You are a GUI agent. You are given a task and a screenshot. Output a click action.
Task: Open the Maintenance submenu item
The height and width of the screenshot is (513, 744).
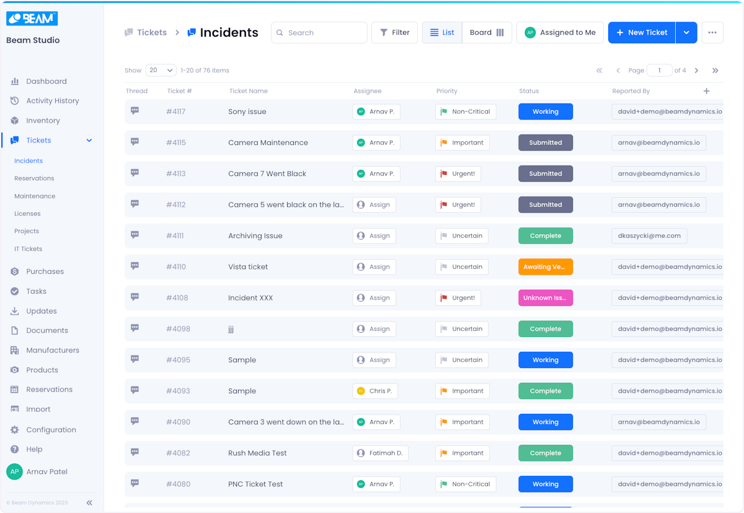35,196
